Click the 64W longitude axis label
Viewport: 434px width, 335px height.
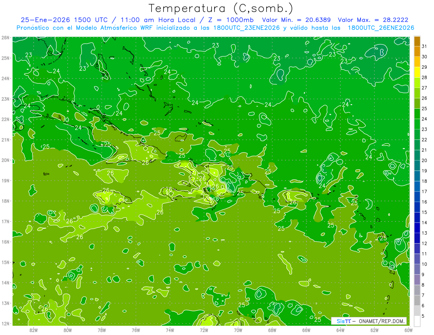[x=340, y=330]
